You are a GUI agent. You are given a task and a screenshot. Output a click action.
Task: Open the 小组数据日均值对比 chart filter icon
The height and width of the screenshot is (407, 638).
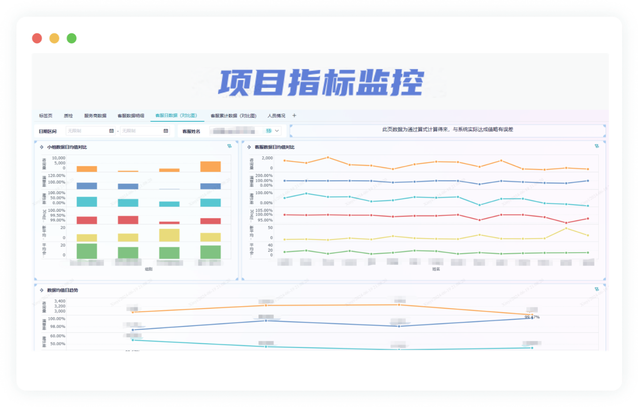tap(228, 146)
